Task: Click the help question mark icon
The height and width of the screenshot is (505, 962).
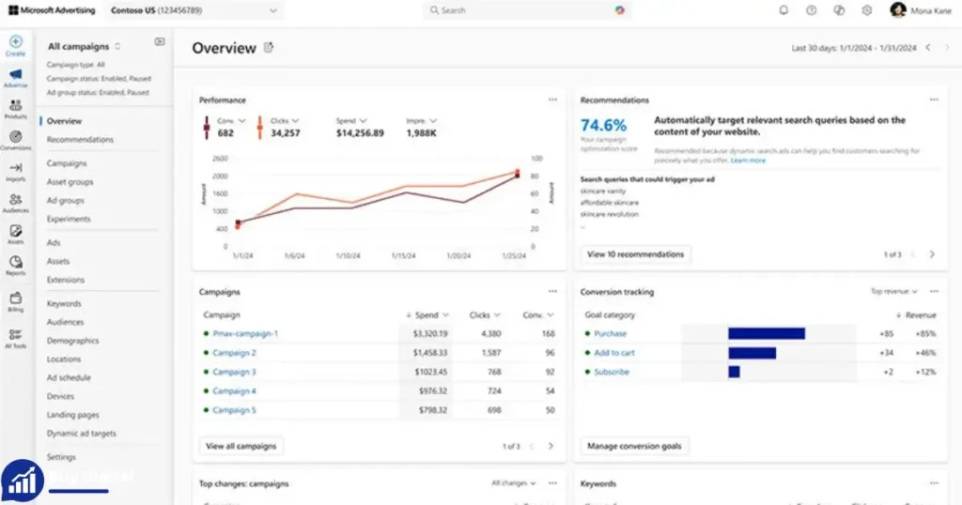Action: click(x=811, y=10)
